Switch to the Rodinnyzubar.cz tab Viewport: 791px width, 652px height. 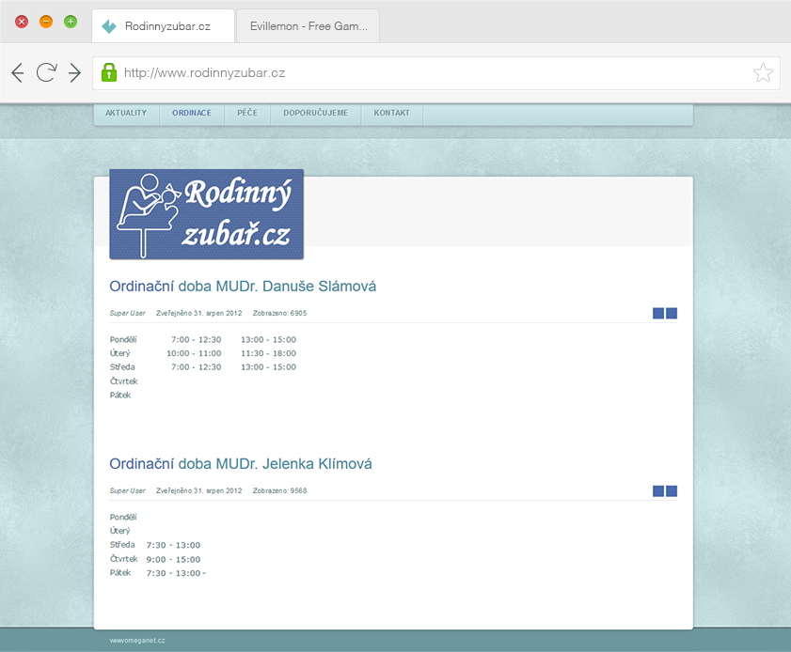[x=163, y=26]
